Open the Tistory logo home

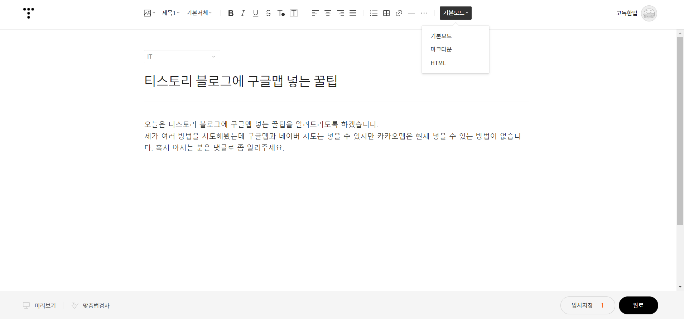coord(29,13)
